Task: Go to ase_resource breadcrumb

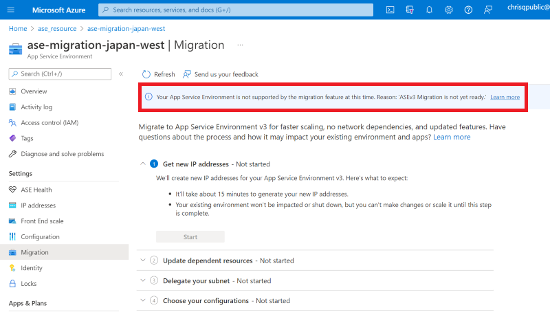Action: point(57,29)
